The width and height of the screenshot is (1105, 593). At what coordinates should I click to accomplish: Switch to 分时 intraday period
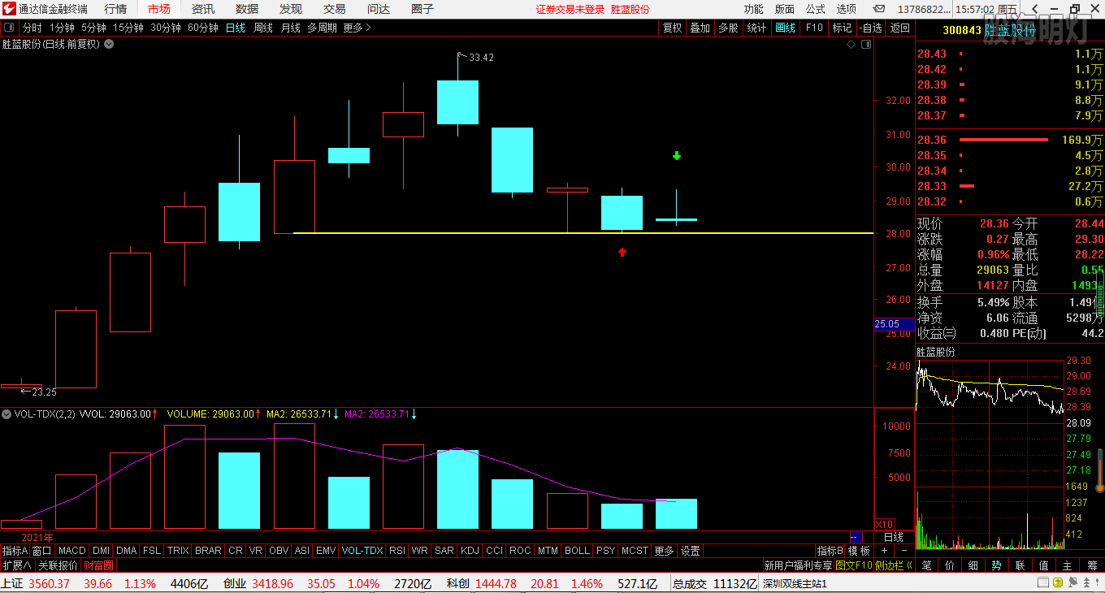tap(32, 28)
